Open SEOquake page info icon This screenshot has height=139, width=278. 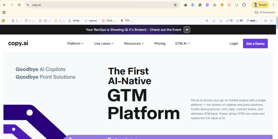[x=207, y=21]
